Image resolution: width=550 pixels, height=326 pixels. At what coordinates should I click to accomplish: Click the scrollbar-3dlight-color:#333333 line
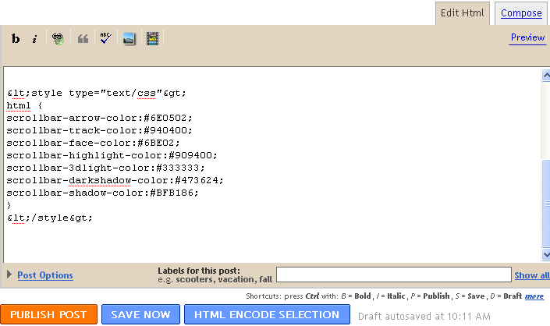(x=105, y=168)
